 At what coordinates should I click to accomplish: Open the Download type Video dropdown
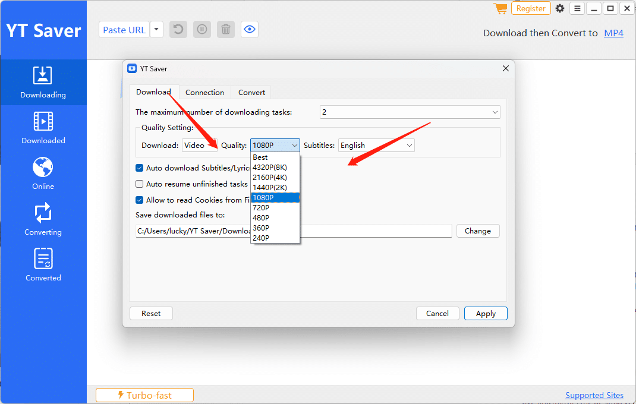[x=200, y=145]
